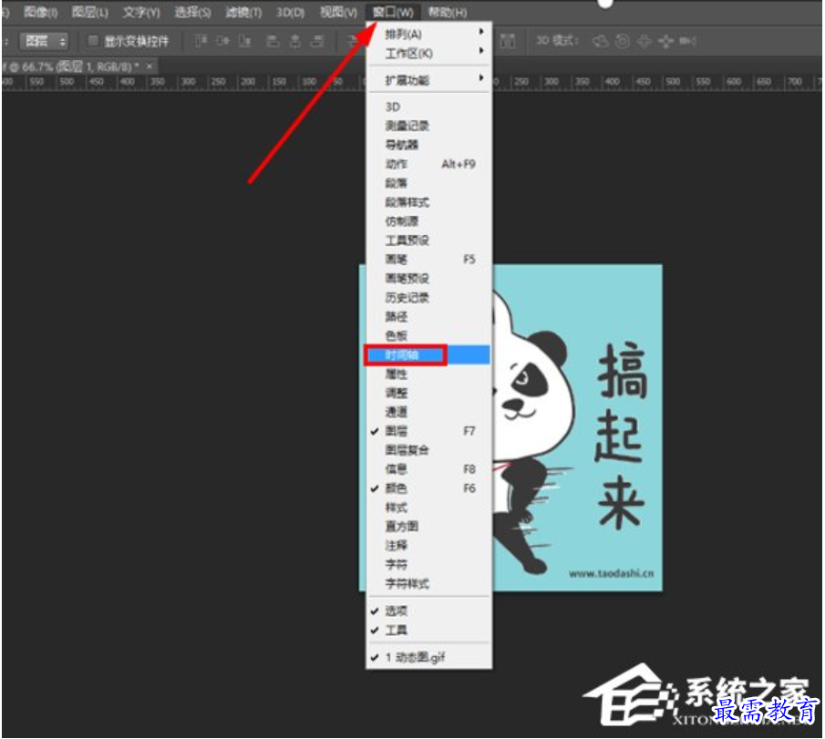Choose 属性 in the Window menu
This screenshot has width=825, height=739.
(428, 374)
